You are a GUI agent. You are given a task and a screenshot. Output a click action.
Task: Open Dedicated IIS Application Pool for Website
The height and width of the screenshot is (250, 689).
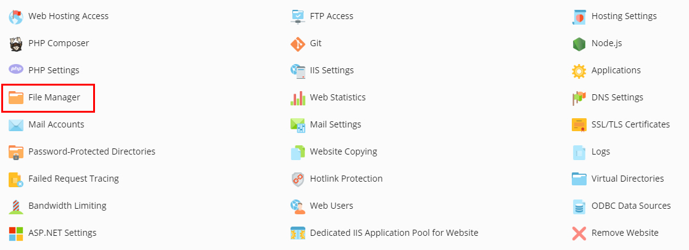click(x=394, y=233)
